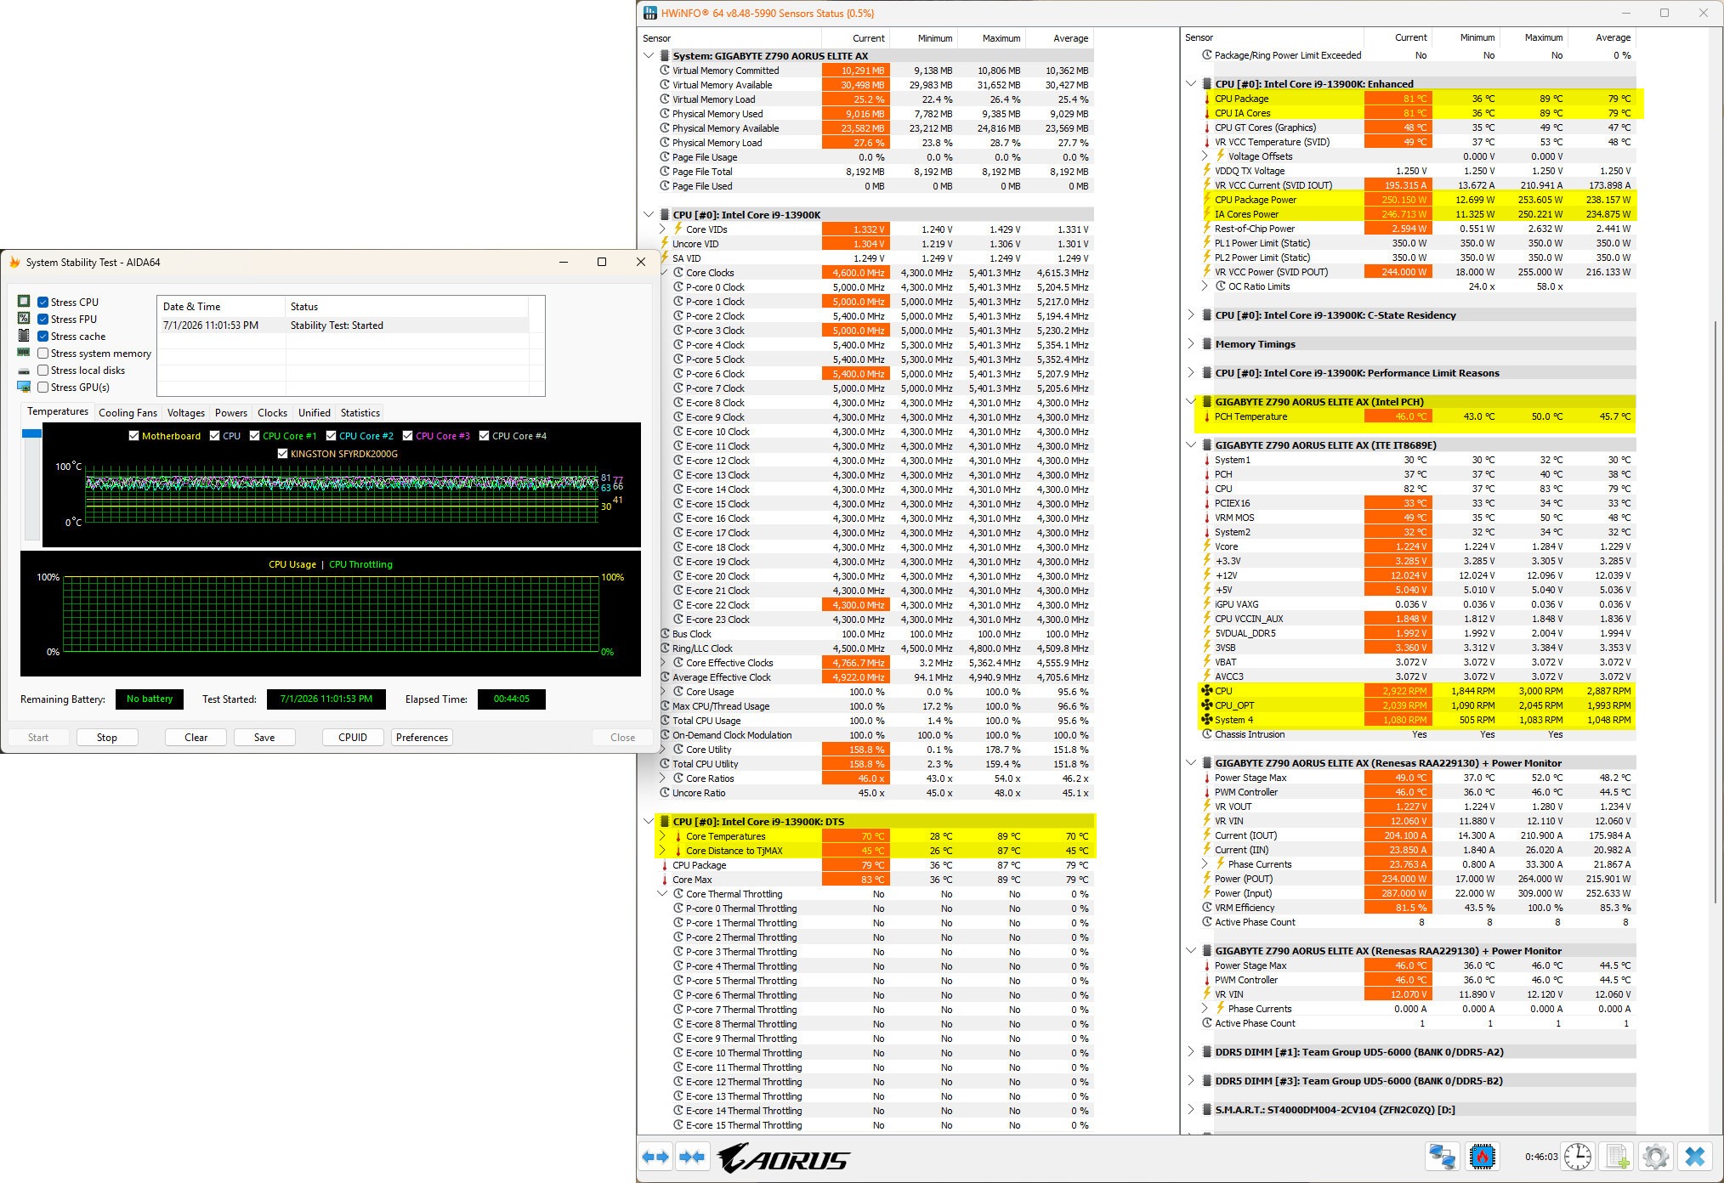This screenshot has height=1183, width=1724.
Task: Click the fan icon beside CPU_OPT row
Action: 1206,705
